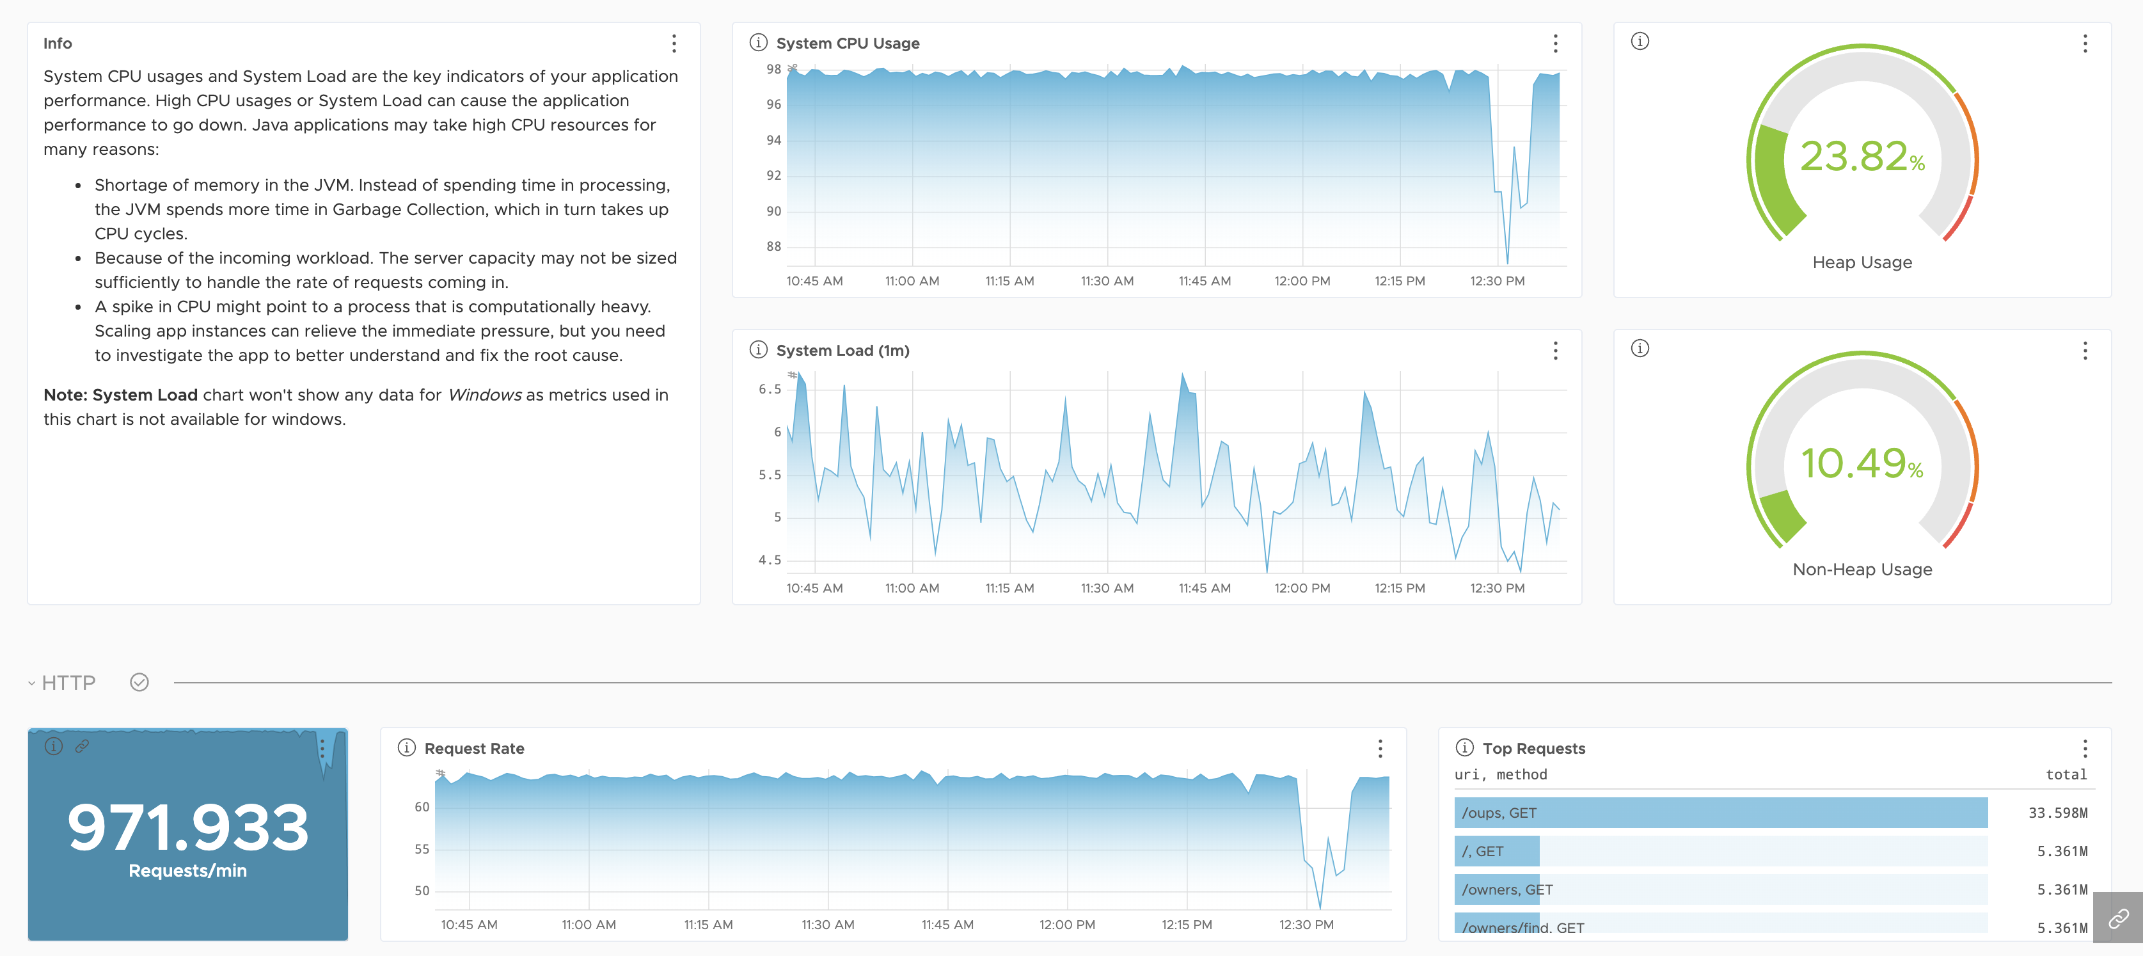
Task: Open the System CPU Usage overflow menu
Action: pos(1555,42)
